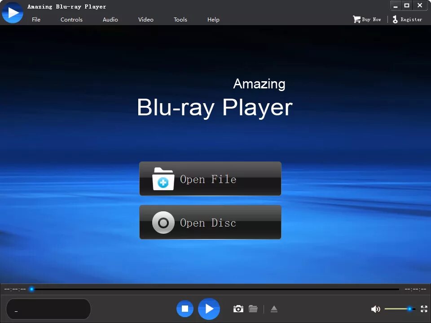Click the Open Disc button

(x=210, y=222)
